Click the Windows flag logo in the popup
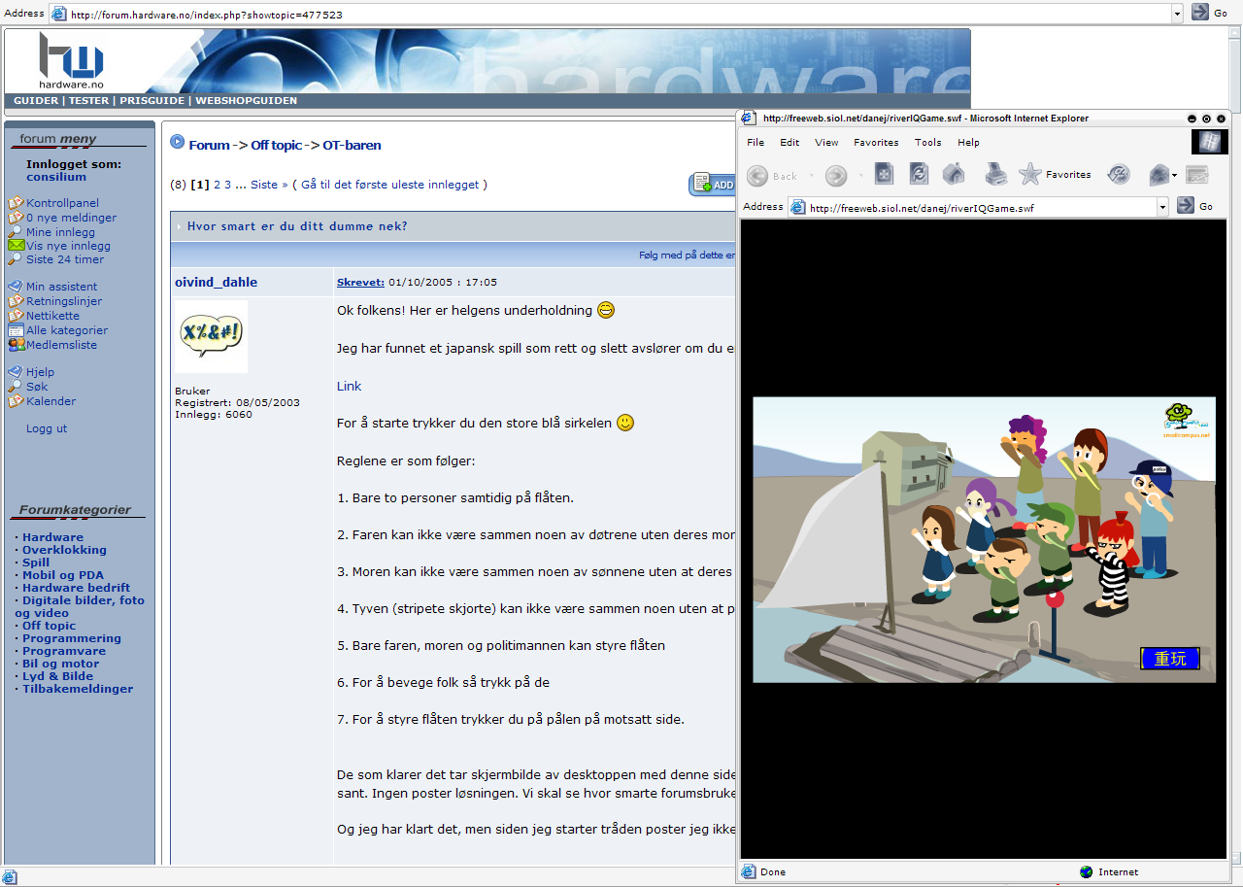 (x=1209, y=142)
